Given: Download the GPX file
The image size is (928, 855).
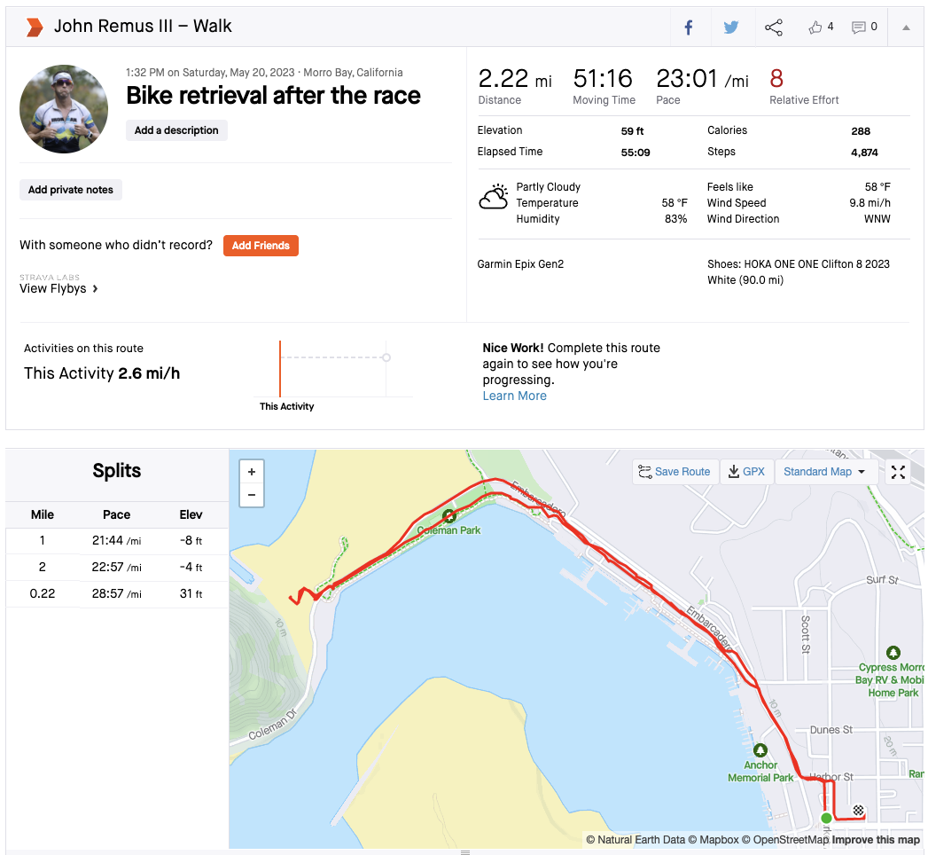Looking at the screenshot, I should click(x=746, y=472).
